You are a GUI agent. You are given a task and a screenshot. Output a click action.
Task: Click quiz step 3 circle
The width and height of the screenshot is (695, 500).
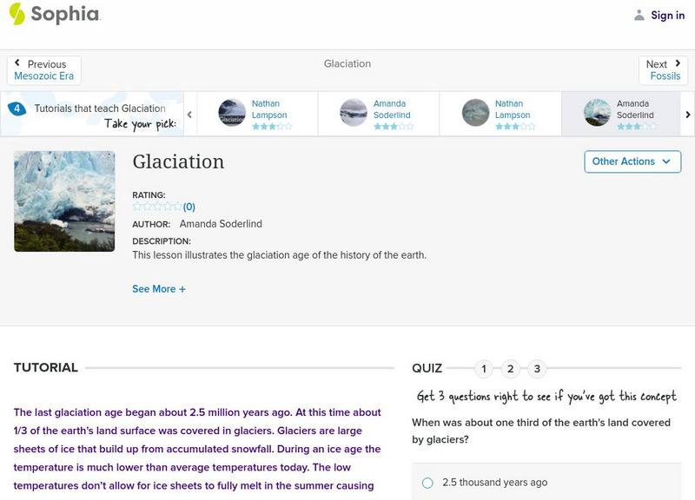535,368
